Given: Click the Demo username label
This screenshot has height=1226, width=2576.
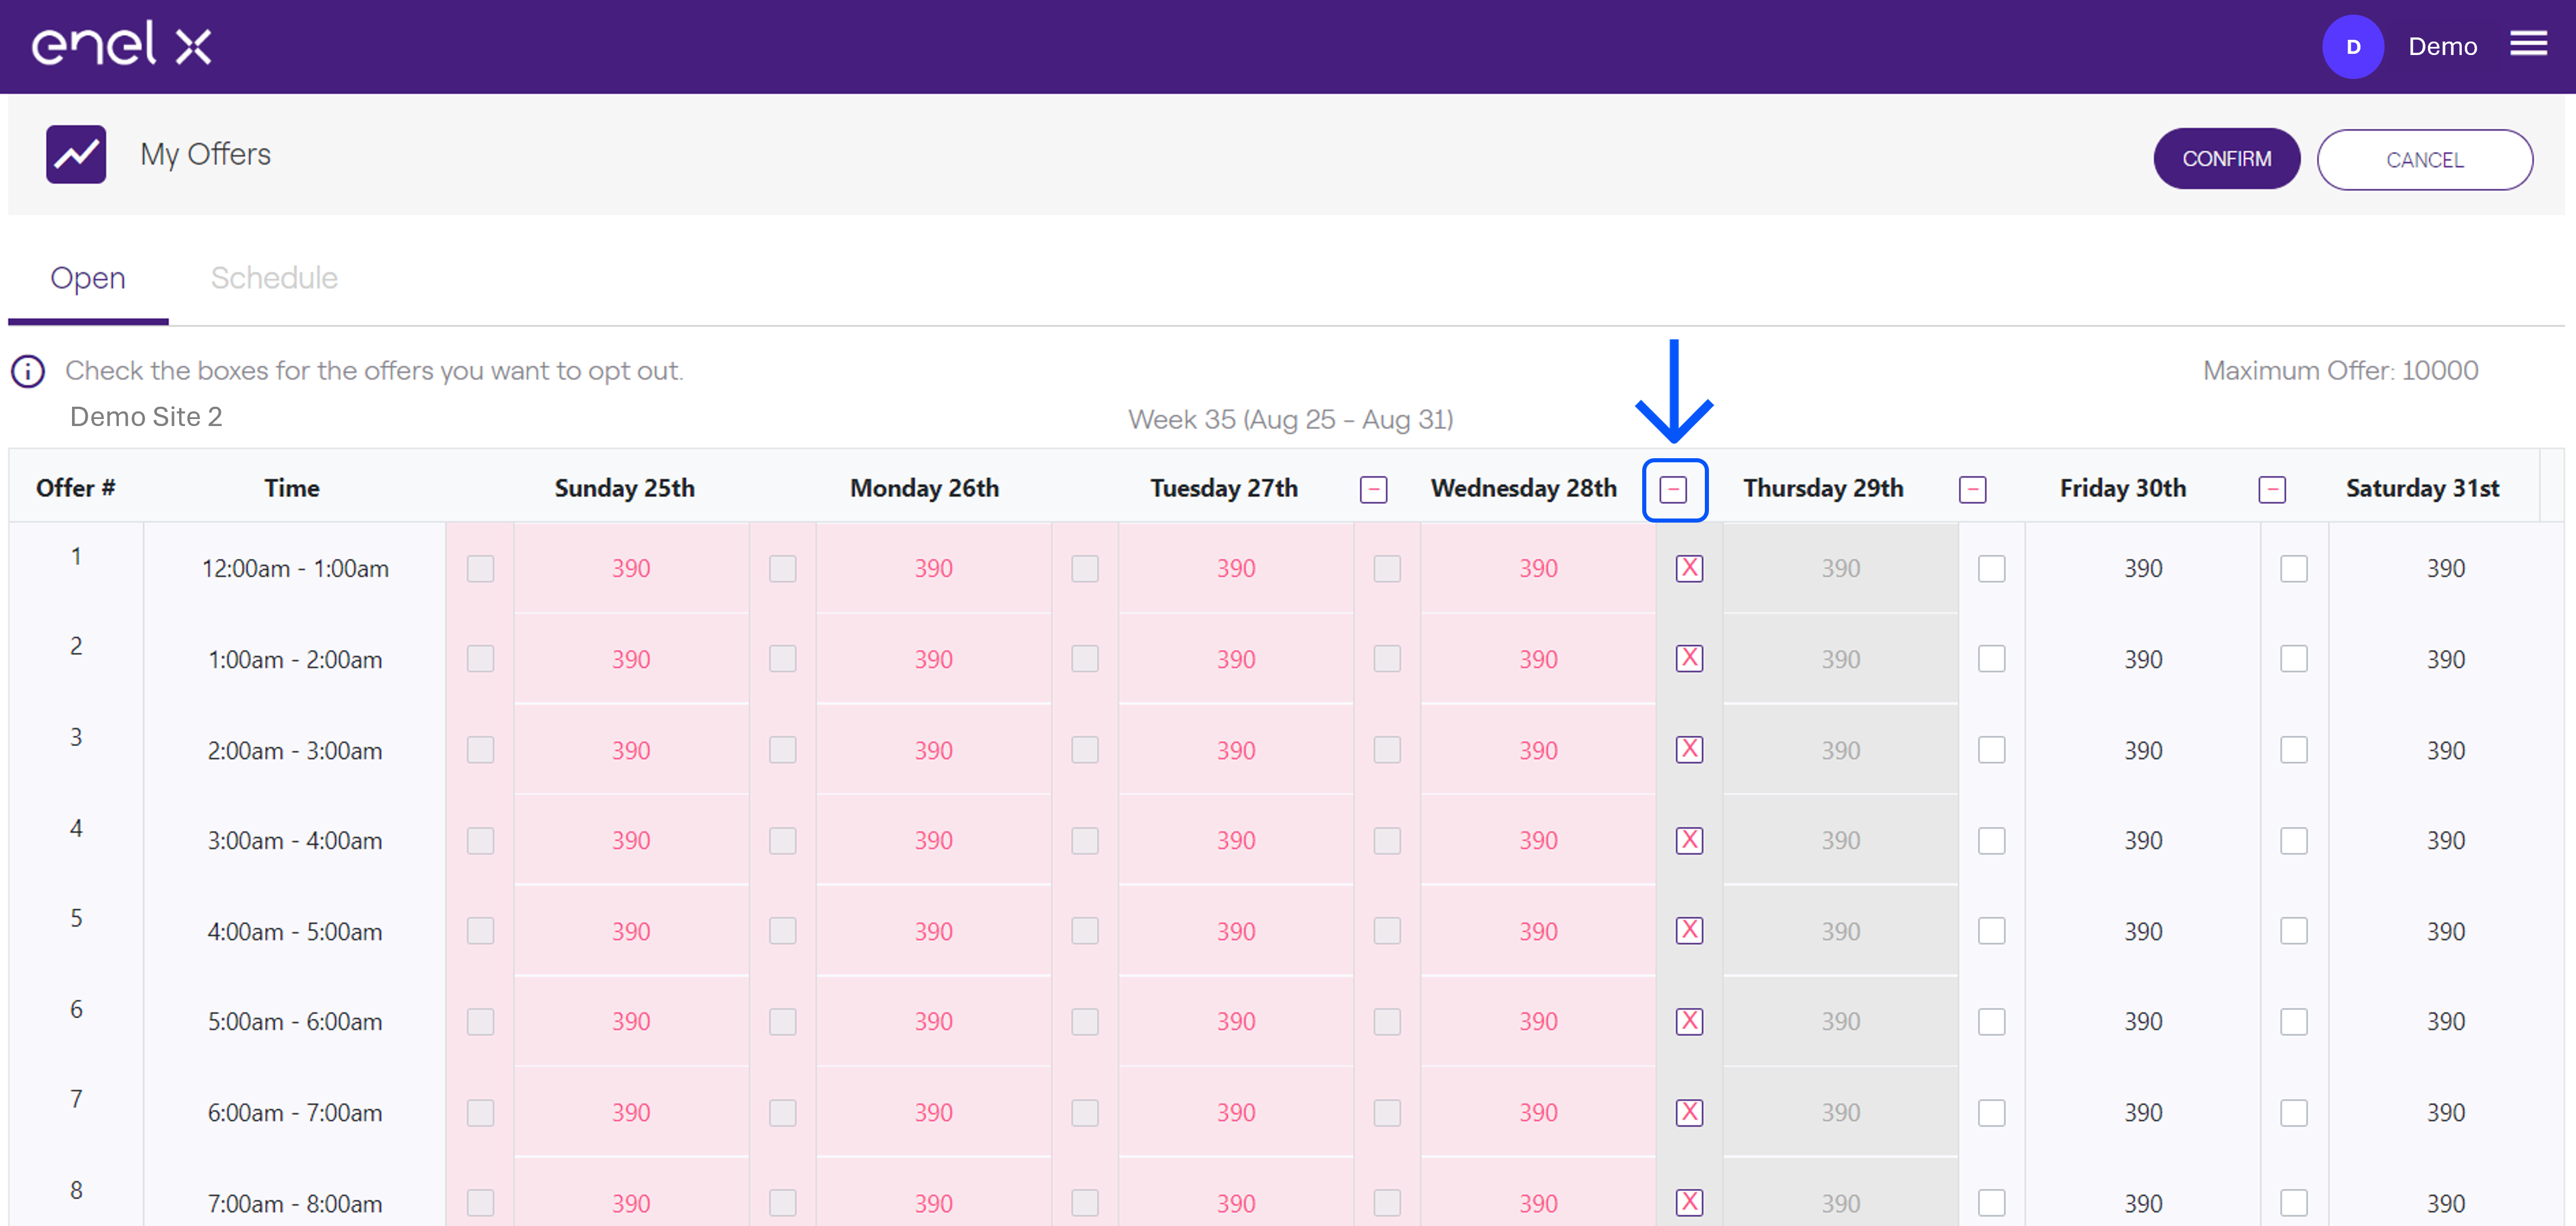Looking at the screenshot, I should click(2442, 46).
